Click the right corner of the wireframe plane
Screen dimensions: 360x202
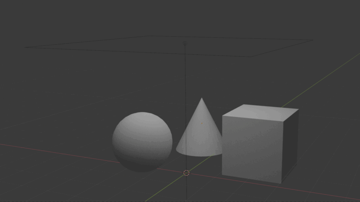tap(312, 40)
